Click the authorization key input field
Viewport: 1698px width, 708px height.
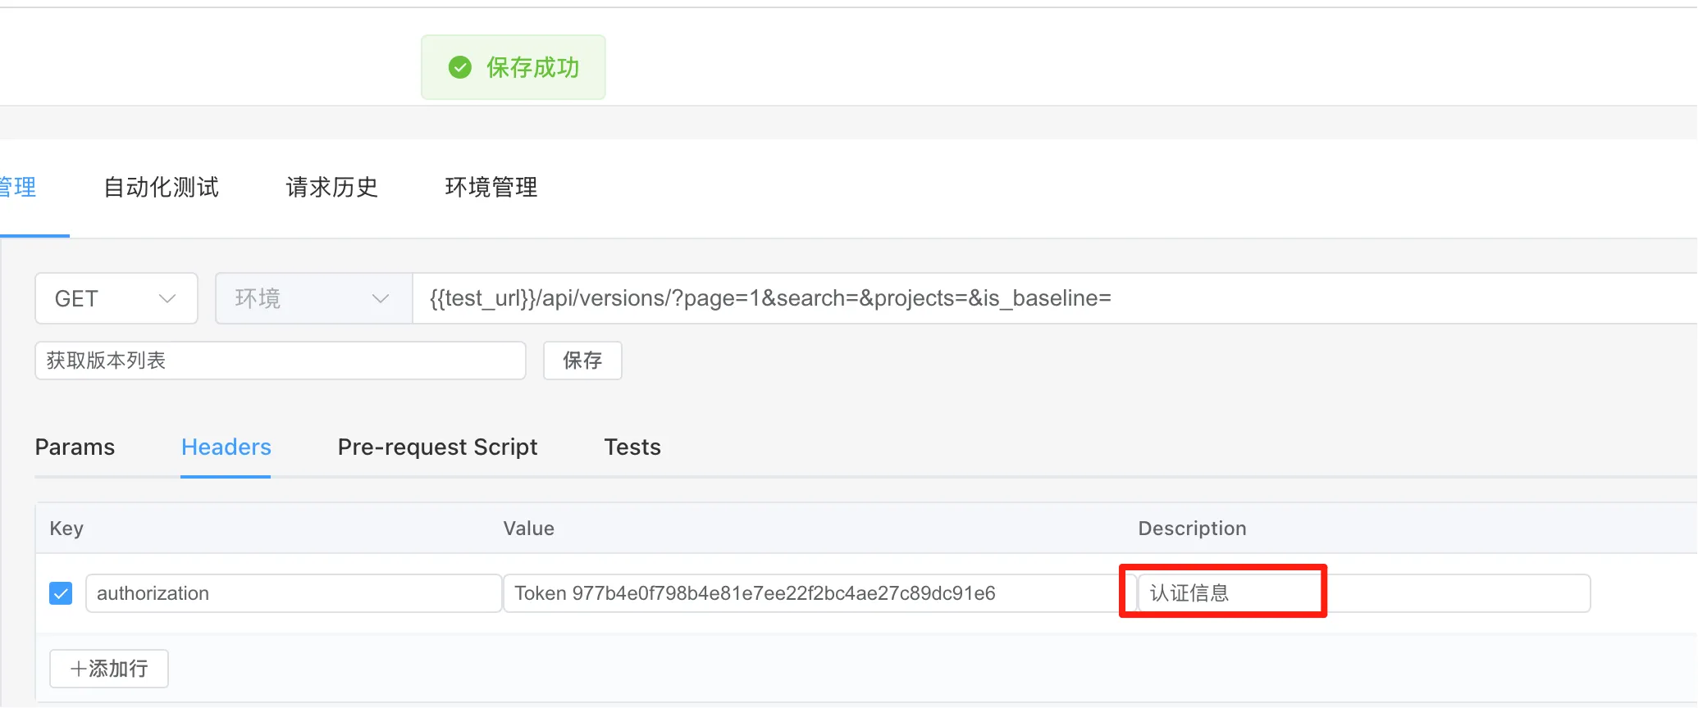click(x=293, y=593)
